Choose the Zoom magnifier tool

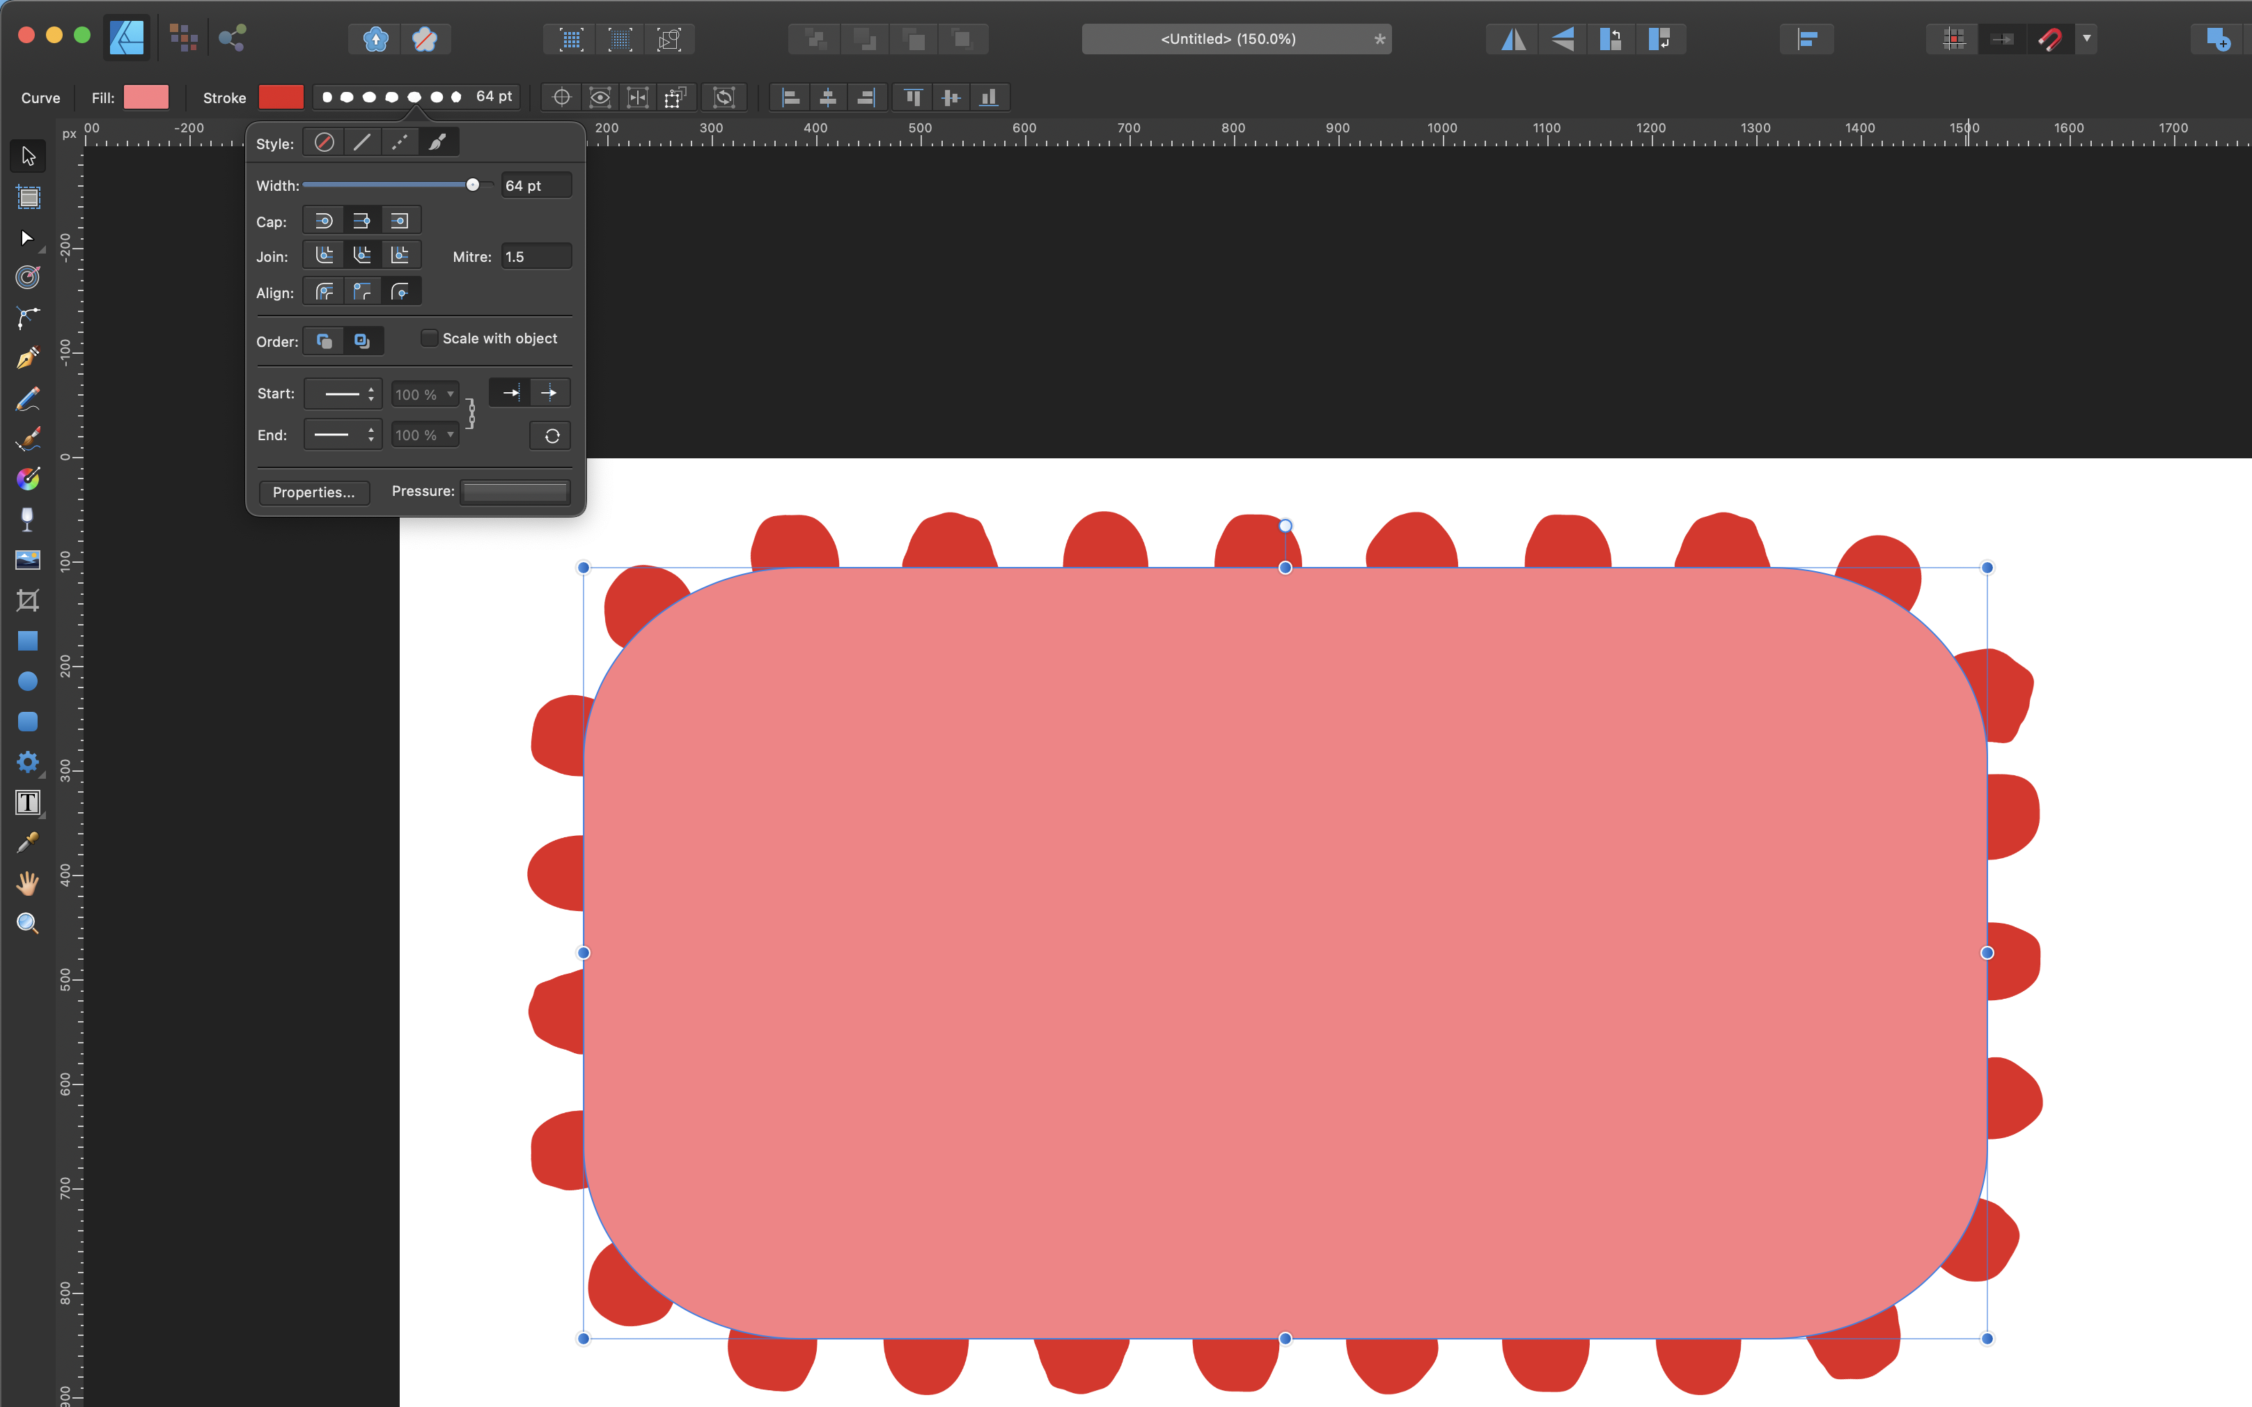coord(28,923)
